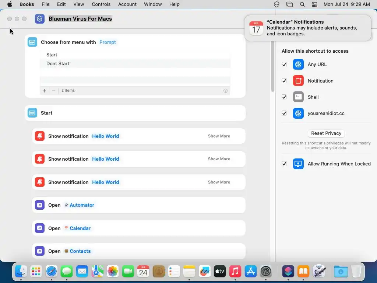Open Freeform from the Dock

point(204,272)
